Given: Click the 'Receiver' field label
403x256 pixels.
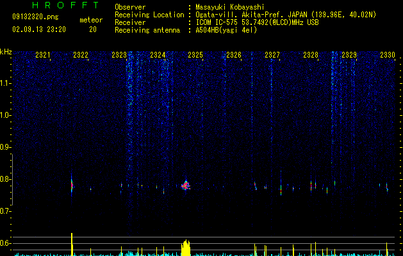Looking at the screenshot, I should 130,22.
